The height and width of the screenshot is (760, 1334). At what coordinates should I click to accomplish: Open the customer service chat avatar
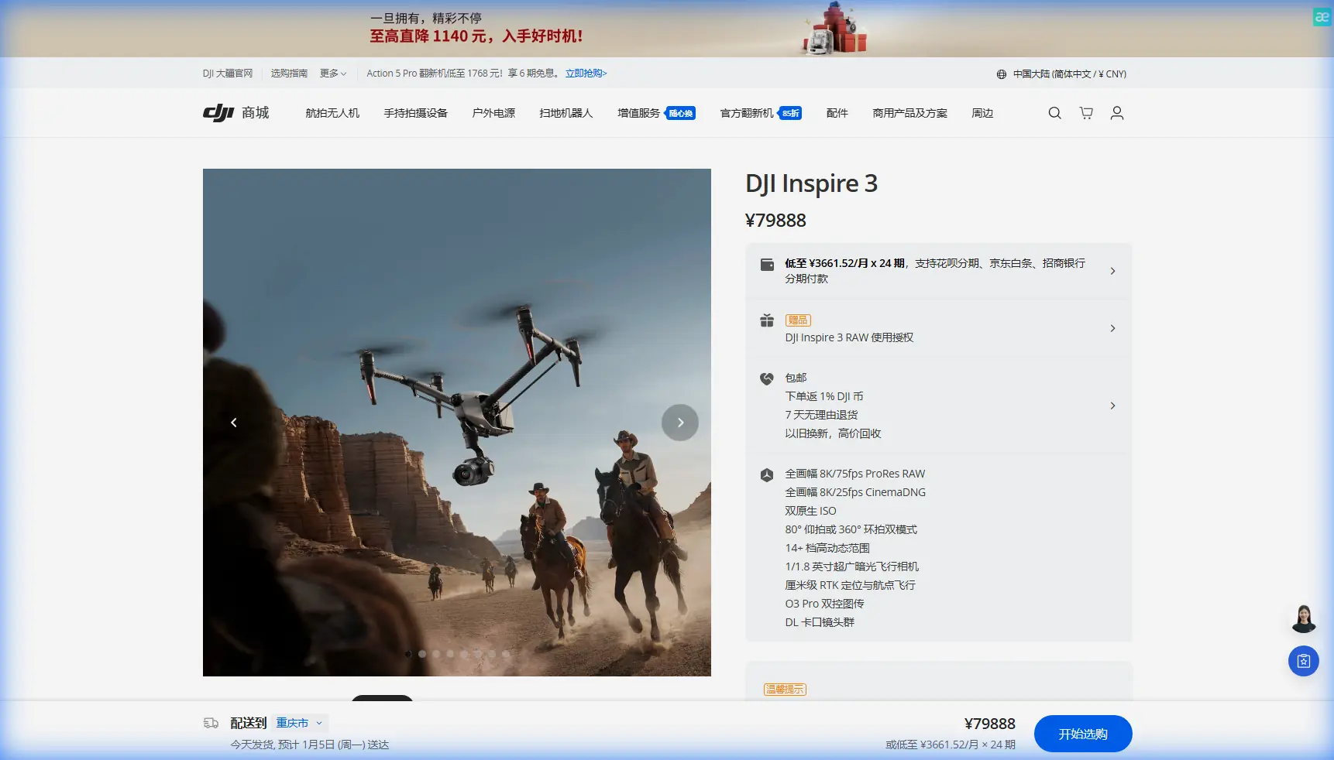1304,619
